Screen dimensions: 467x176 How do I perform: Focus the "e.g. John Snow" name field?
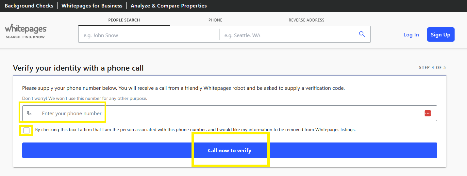coord(149,35)
